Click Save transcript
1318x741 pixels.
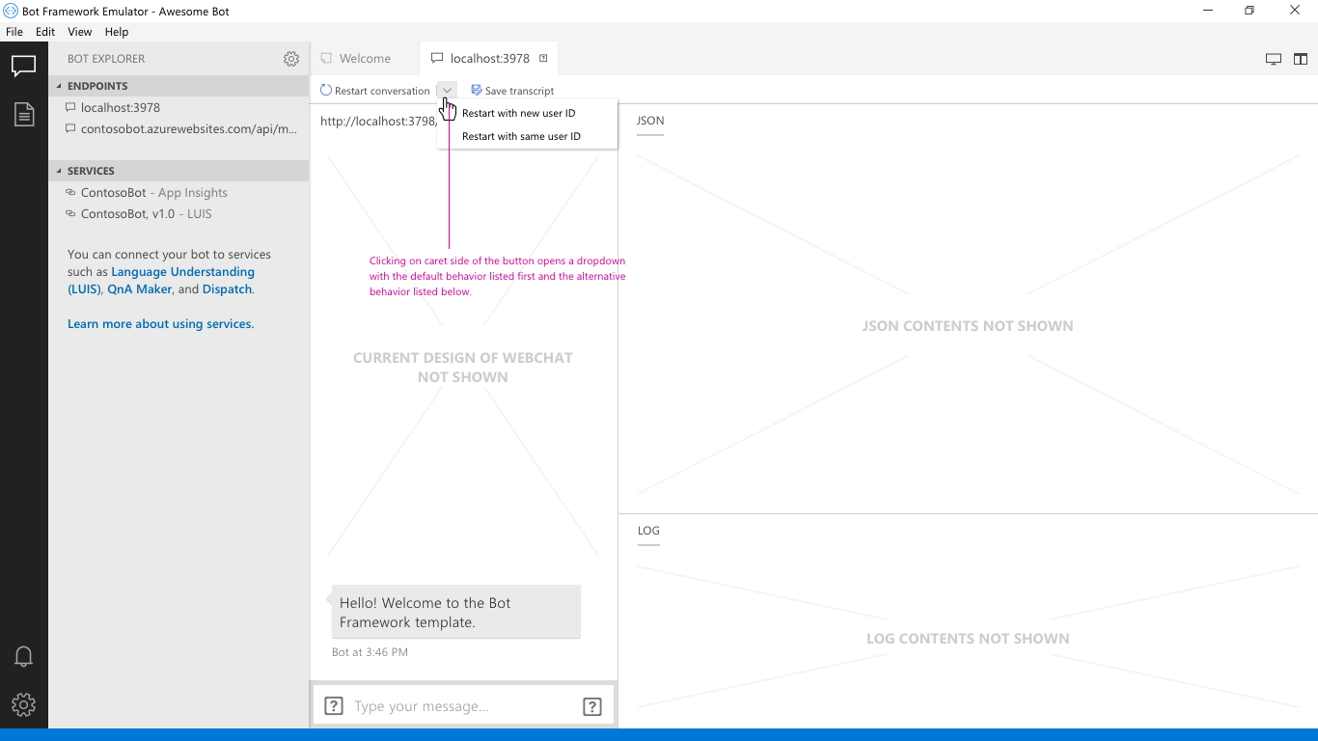[x=512, y=91]
